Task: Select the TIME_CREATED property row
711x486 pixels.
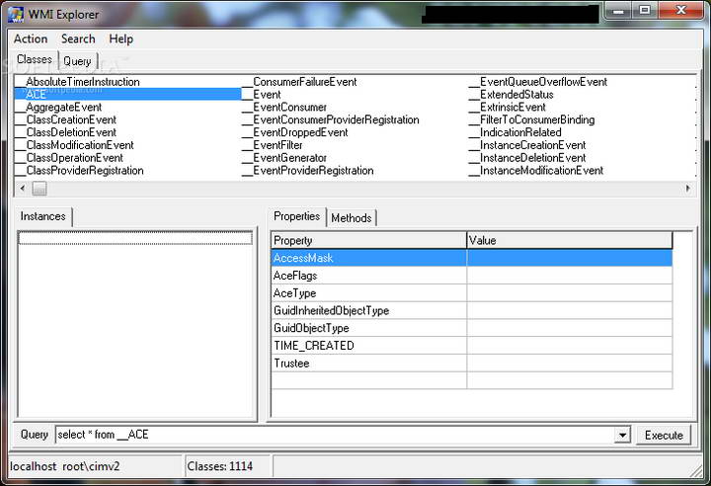Action: (x=472, y=346)
